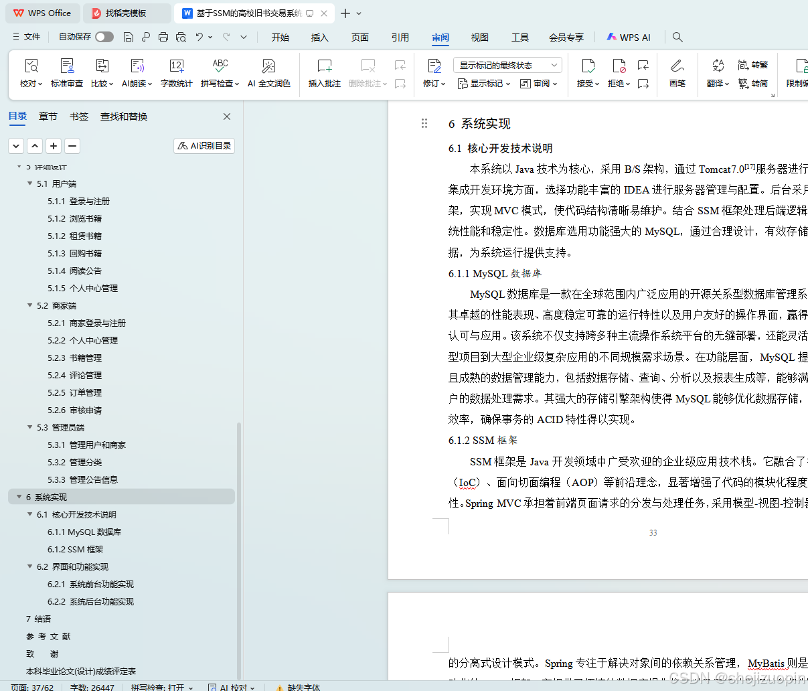The image size is (808, 691).
Task: Go to 5.1.1 登录与注册 in outline
Action: pos(78,201)
